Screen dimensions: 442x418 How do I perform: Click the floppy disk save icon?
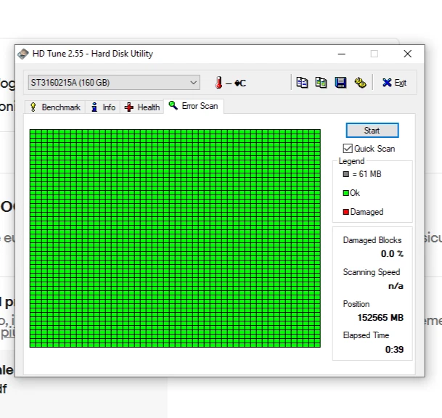tap(340, 83)
